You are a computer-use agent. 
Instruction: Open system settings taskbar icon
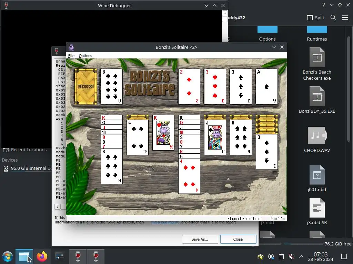[60, 256]
